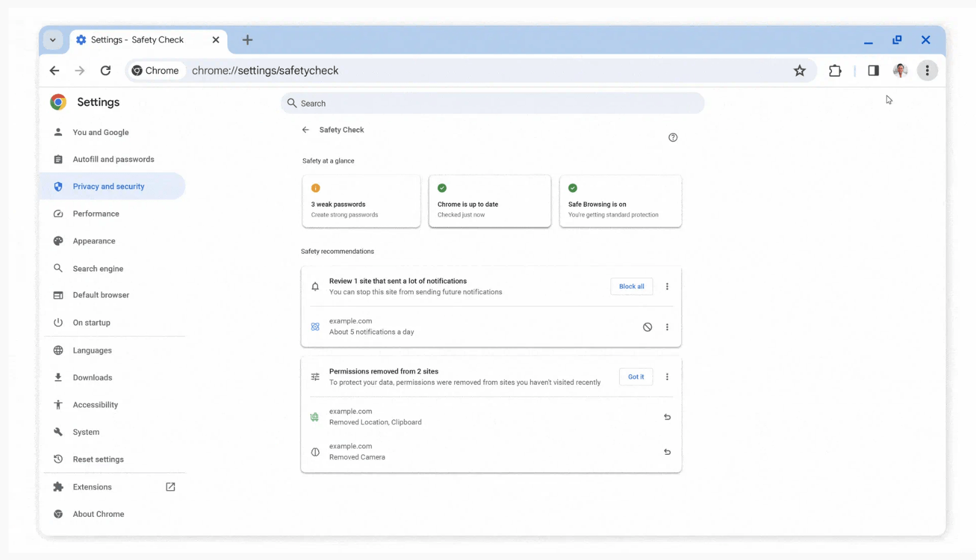Bookmark the page with the star icon
The height and width of the screenshot is (560, 976).
pos(800,71)
